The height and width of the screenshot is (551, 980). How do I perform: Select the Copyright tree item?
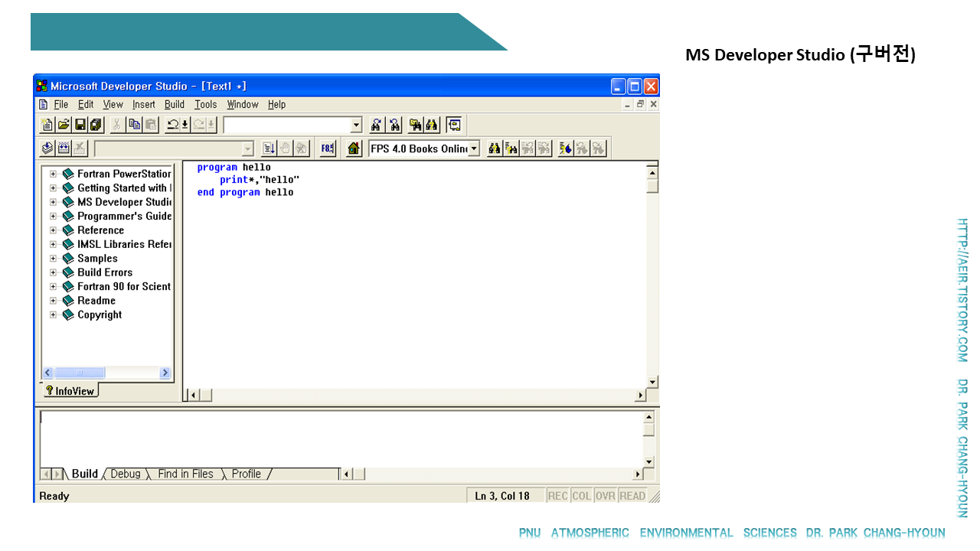(x=100, y=315)
